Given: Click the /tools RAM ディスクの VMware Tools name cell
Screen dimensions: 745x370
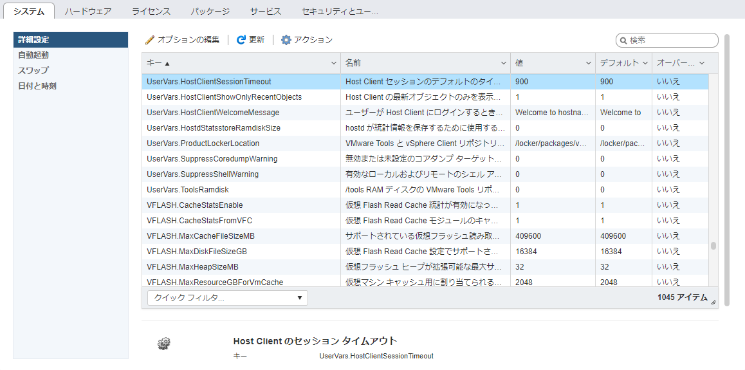Looking at the screenshot, I should (x=425, y=190).
